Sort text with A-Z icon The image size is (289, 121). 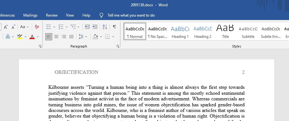[105, 27]
